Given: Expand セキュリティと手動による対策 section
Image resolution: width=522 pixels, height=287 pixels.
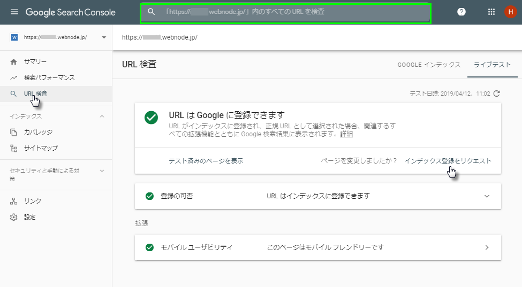Looking at the screenshot, I should tap(102, 170).
